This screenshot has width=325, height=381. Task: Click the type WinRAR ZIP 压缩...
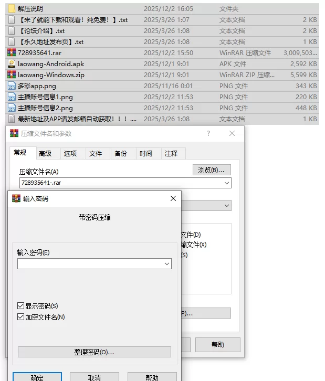coord(247,75)
